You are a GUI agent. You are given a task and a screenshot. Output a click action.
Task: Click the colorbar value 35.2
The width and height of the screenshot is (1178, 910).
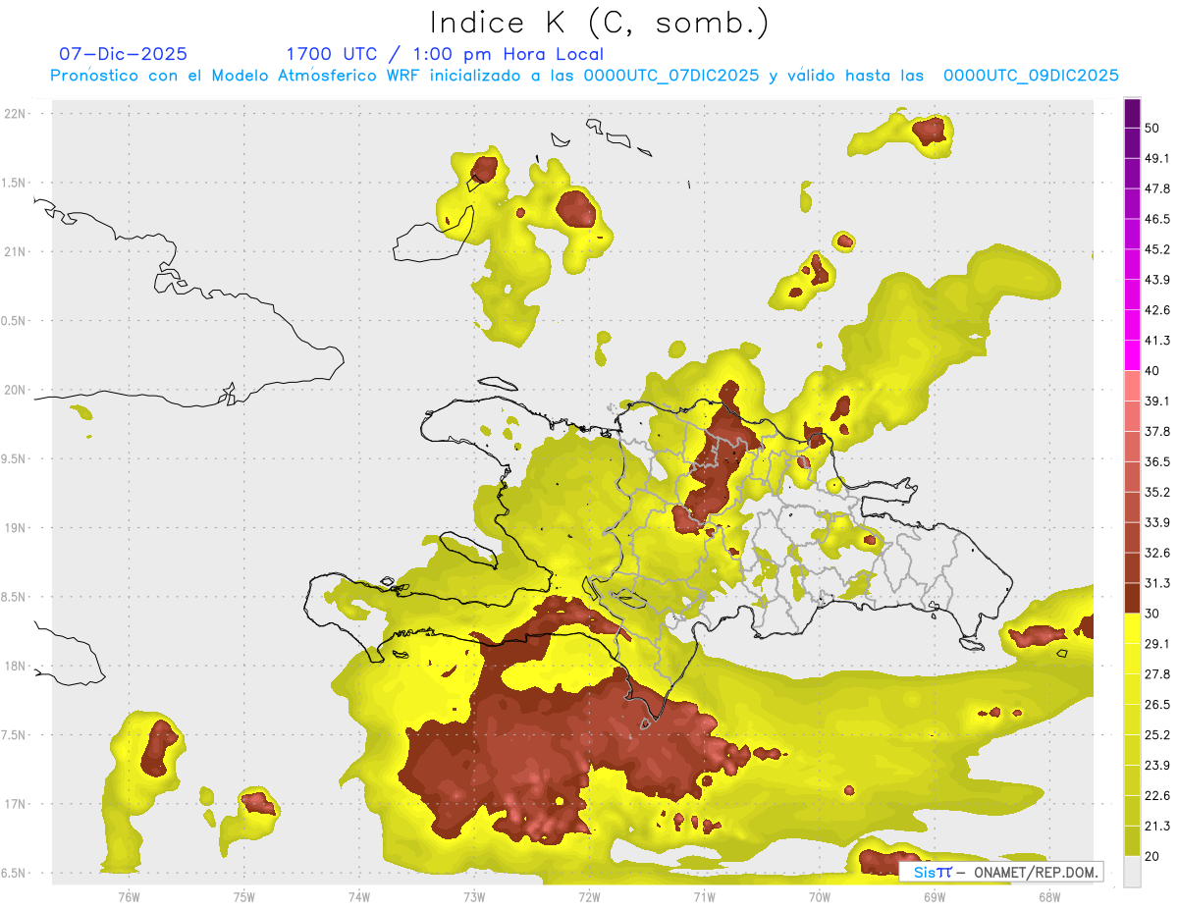coord(1157,492)
